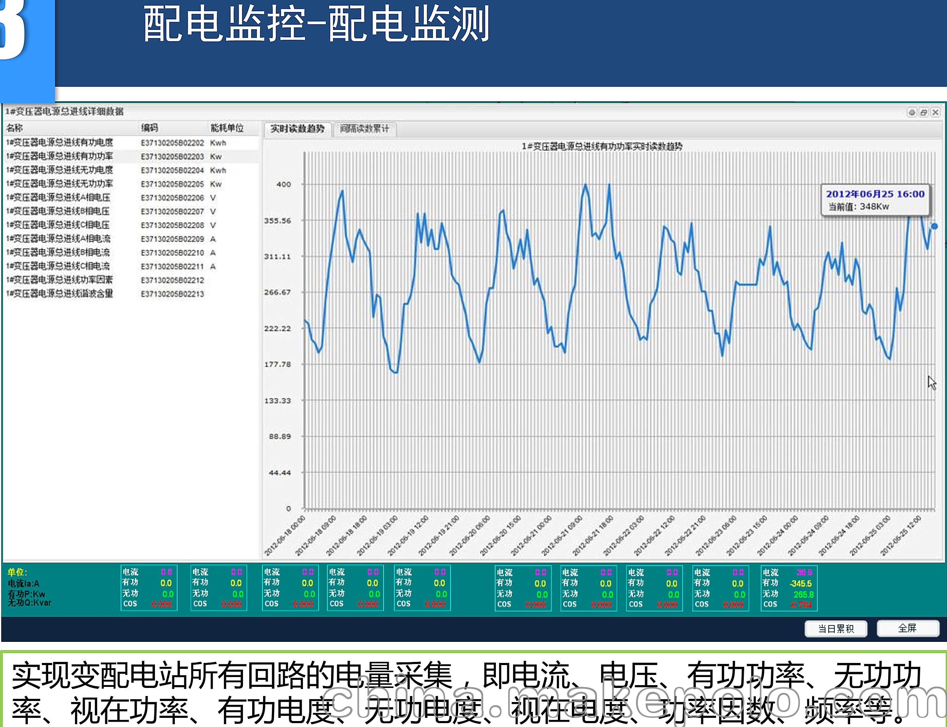Click the 44.44 y-axis label
Viewport: 947px width, 727px height.
[x=280, y=473]
